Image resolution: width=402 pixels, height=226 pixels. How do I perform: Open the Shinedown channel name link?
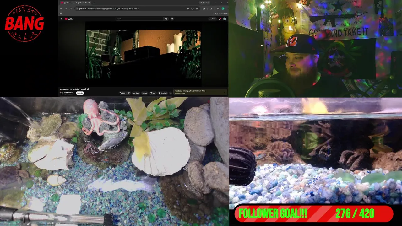(68, 92)
